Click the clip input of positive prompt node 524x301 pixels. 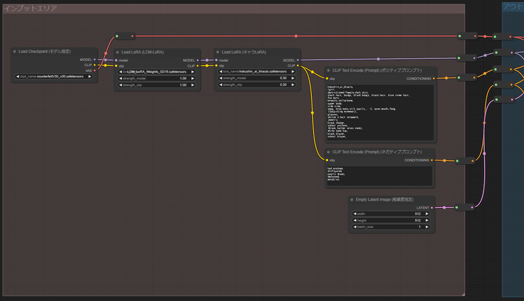coord(327,79)
